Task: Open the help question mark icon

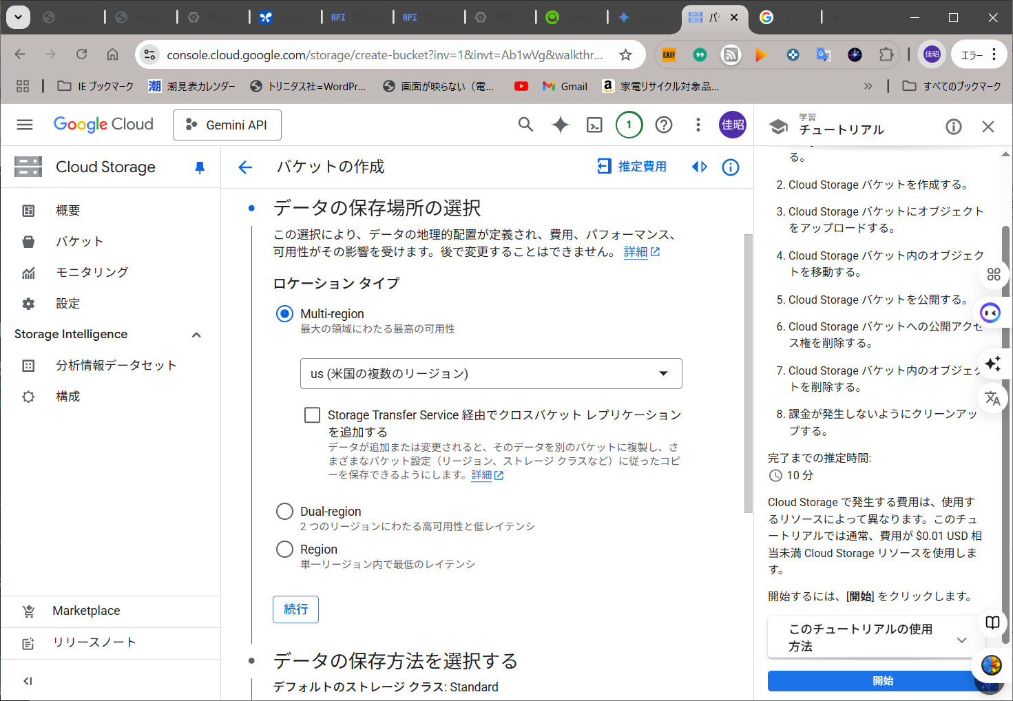Action: click(663, 125)
